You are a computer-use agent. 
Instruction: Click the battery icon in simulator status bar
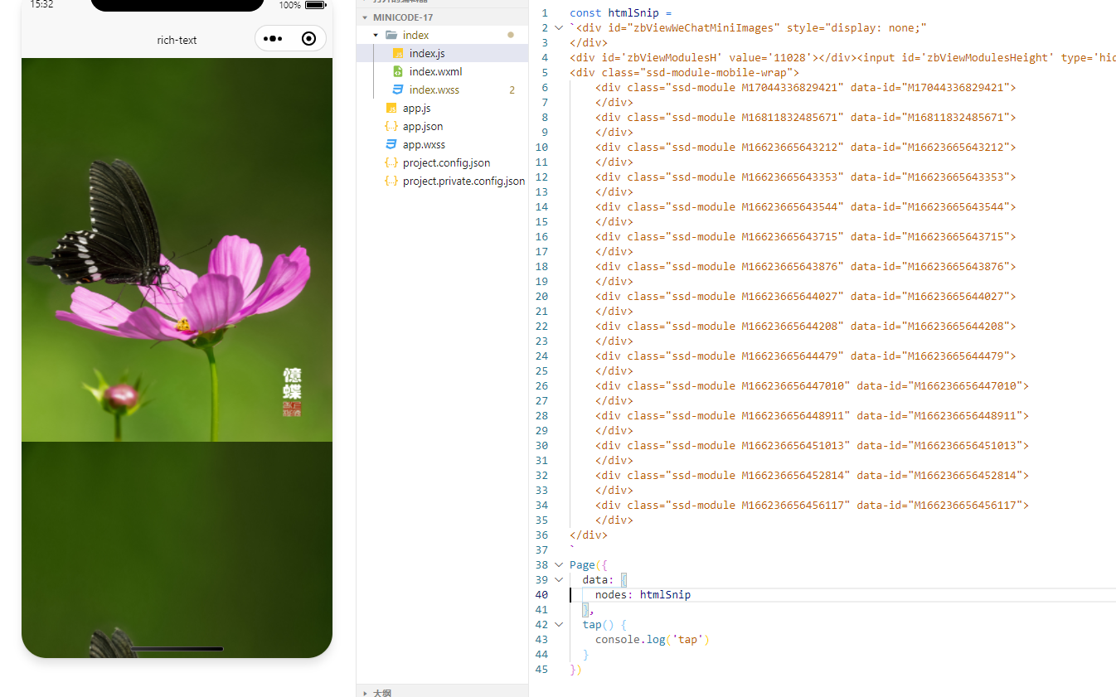coord(315,5)
